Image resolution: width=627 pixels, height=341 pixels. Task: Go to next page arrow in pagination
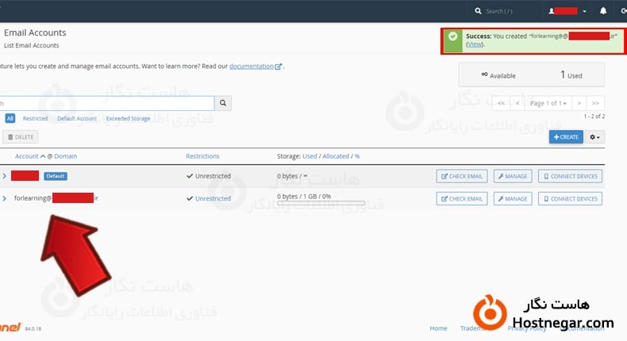coord(579,103)
